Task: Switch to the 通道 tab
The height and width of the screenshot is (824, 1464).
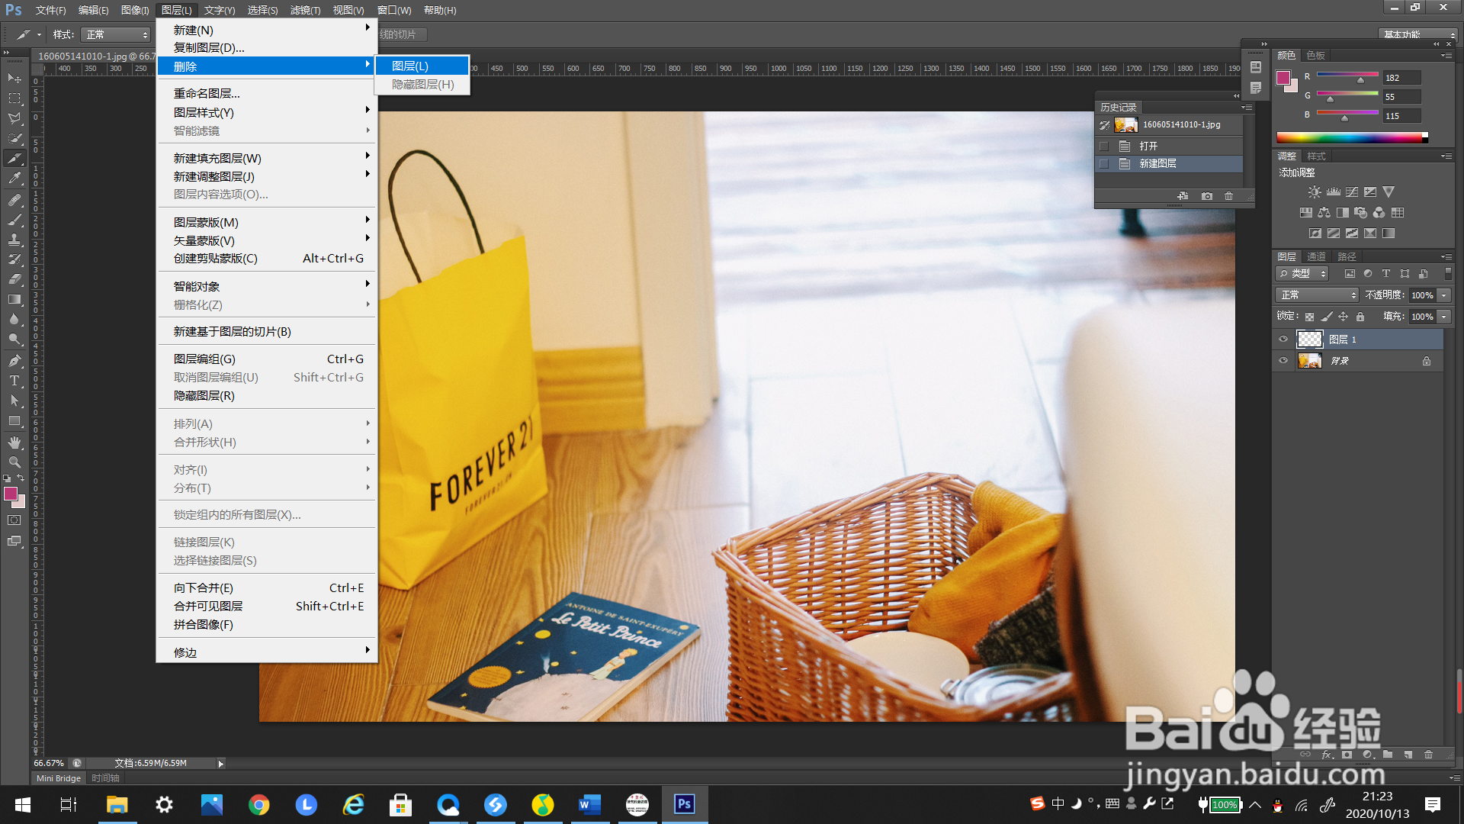Action: (x=1316, y=256)
